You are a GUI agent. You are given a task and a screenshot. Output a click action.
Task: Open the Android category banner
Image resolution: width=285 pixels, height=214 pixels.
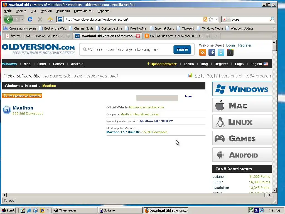pos(242,155)
